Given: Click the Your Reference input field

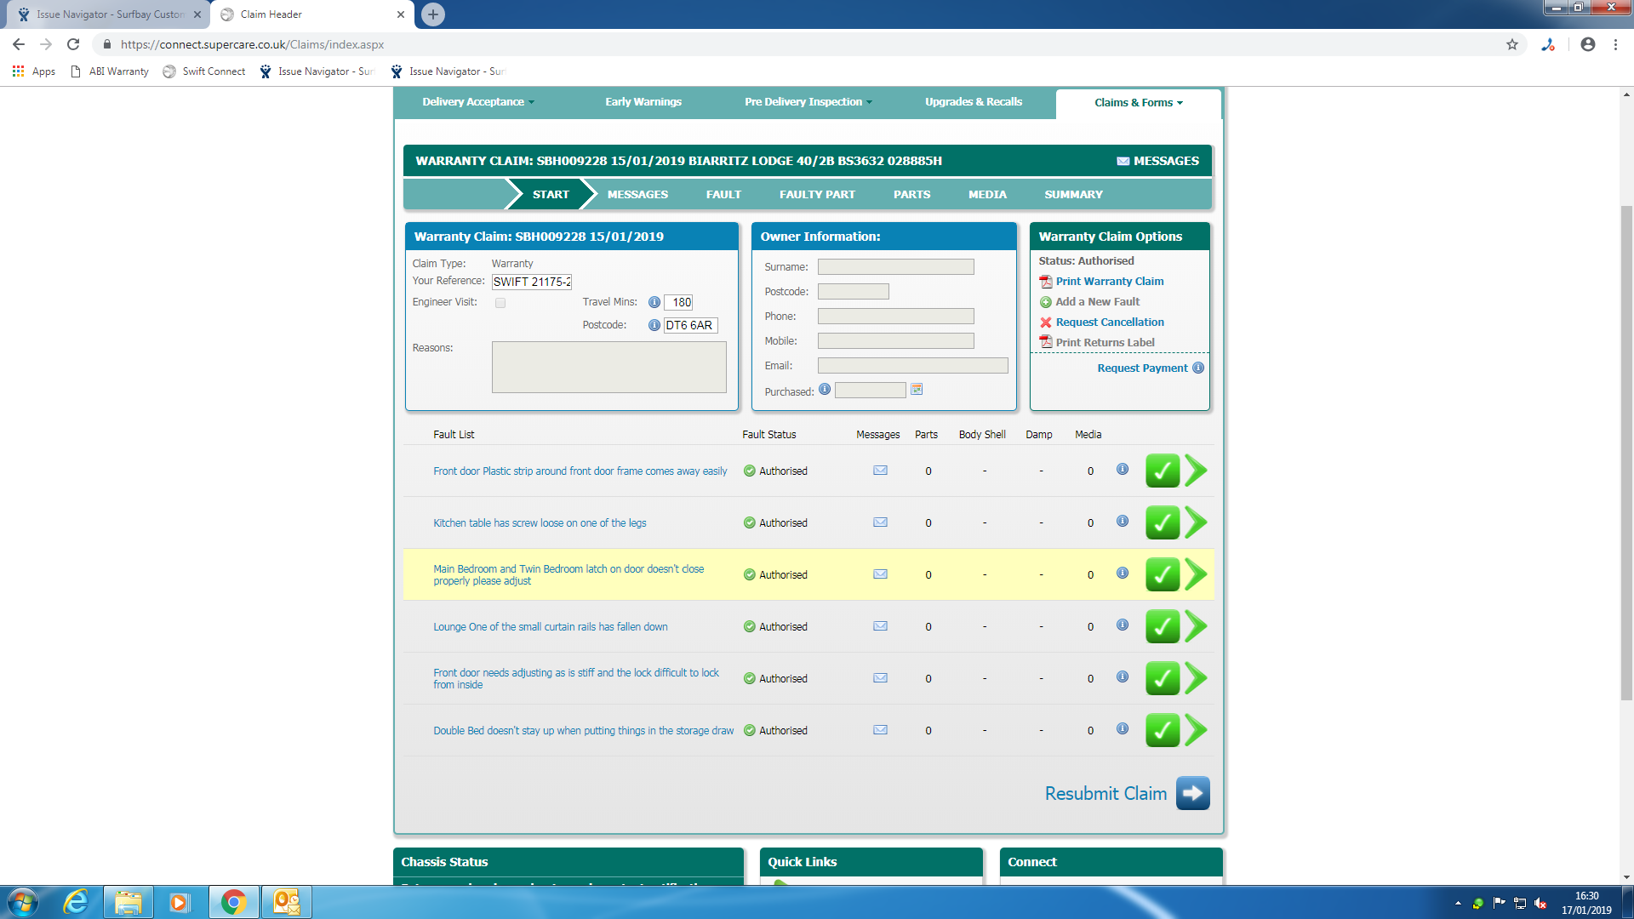Looking at the screenshot, I should [532, 282].
